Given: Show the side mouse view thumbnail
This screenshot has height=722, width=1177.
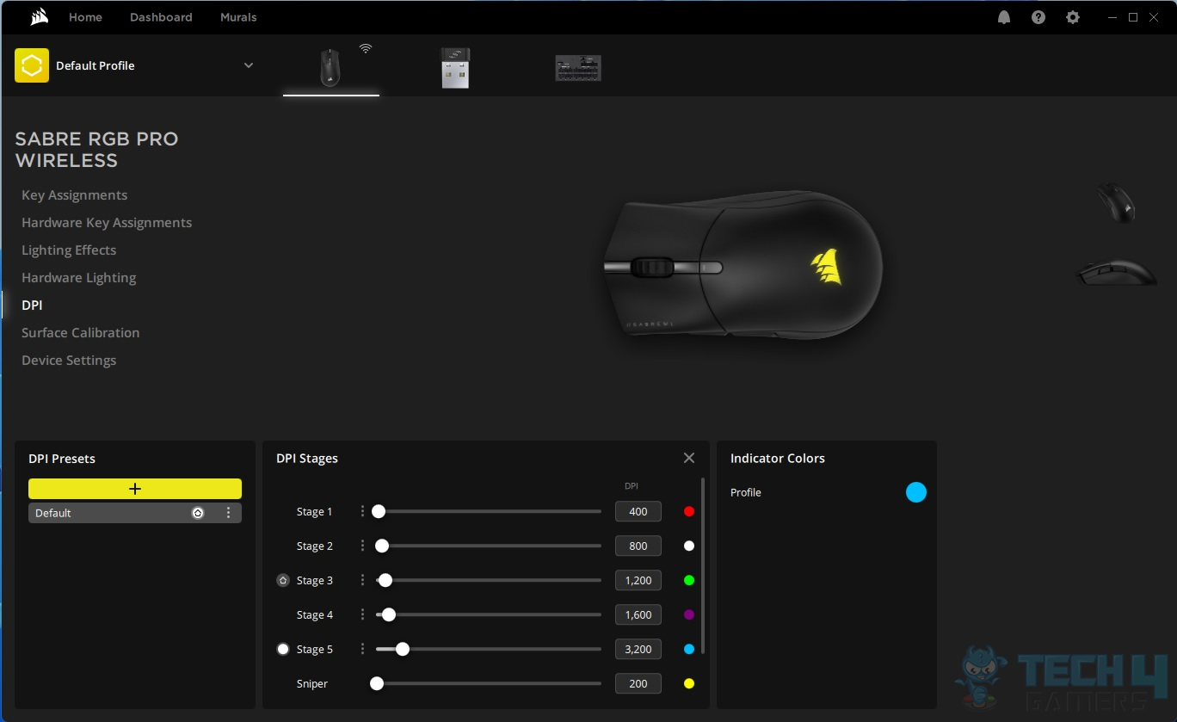Looking at the screenshot, I should pos(1116,273).
